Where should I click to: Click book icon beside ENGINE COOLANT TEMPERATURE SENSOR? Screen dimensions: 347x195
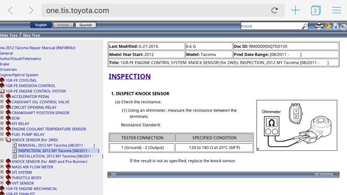click(8, 129)
